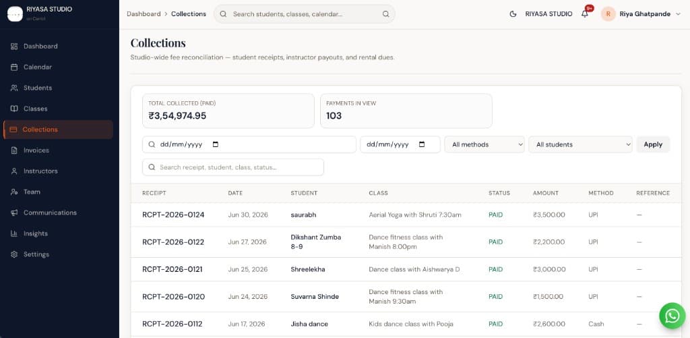Open the All methods dropdown
Viewport: 690px width, 338px height.
tap(484, 144)
